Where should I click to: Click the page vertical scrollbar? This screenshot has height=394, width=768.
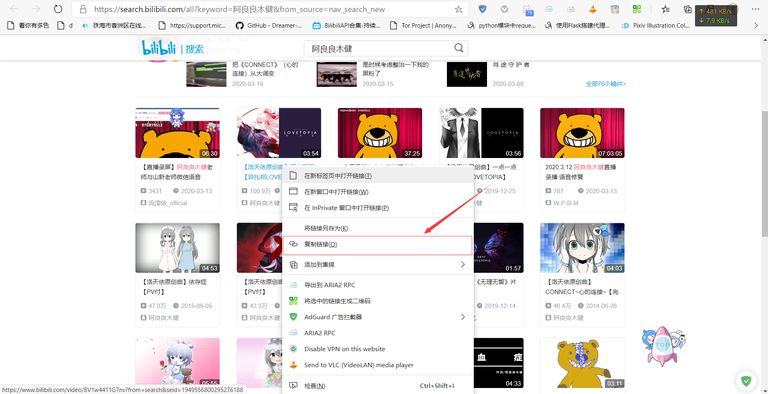tap(765, 174)
